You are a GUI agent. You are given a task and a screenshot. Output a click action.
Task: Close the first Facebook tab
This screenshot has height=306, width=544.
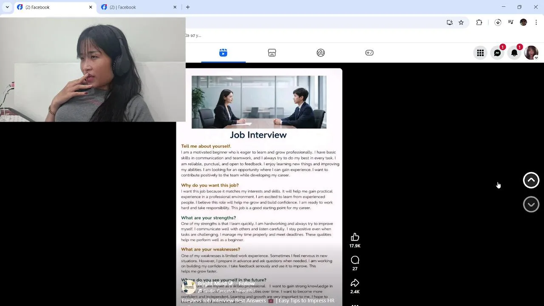click(91, 7)
